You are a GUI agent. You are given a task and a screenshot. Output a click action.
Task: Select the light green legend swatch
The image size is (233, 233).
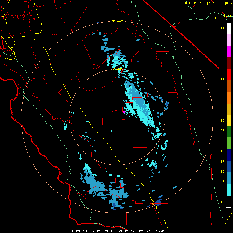[229, 143]
